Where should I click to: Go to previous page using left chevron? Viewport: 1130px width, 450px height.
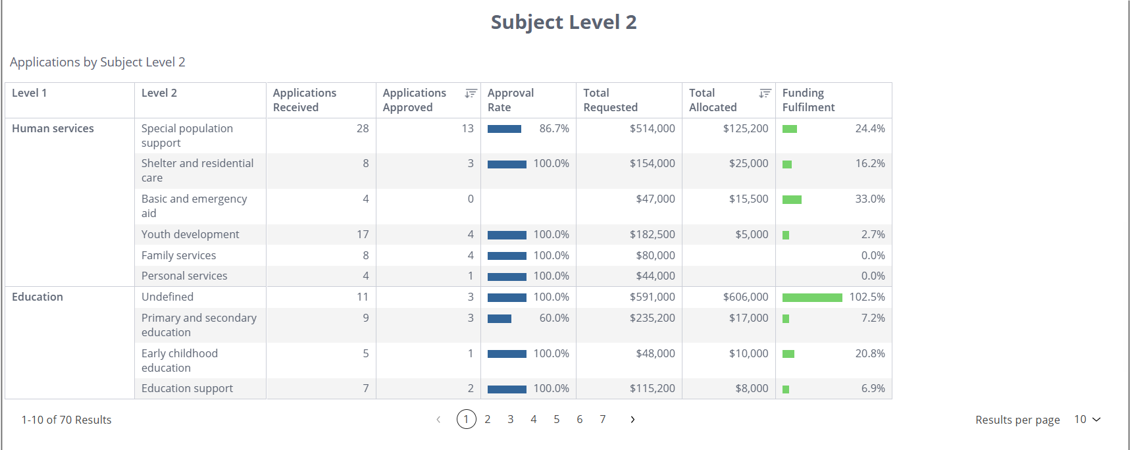[x=438, y=420]
